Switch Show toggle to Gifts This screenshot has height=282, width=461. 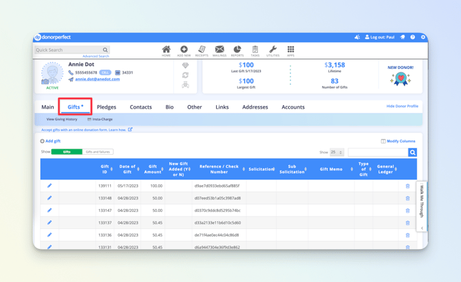pos(67,152)
